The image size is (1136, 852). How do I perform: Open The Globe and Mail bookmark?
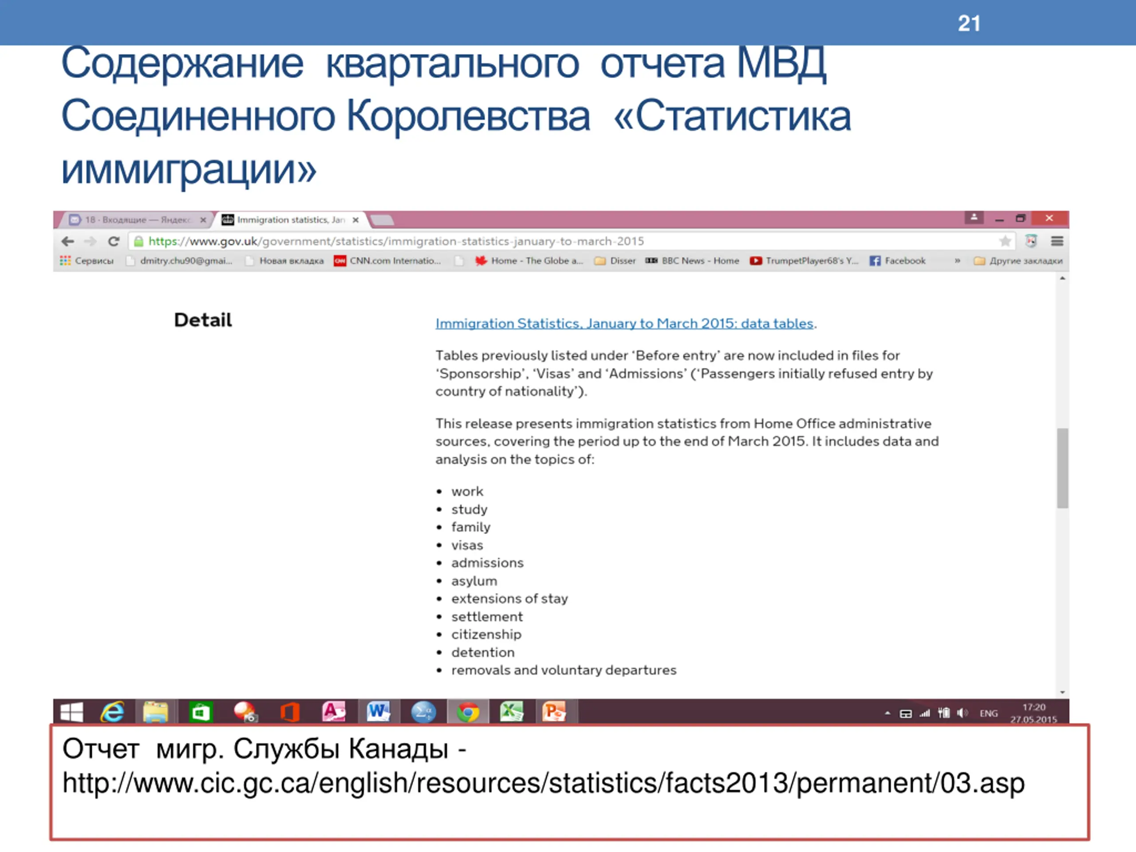click(x=529, y=261)
